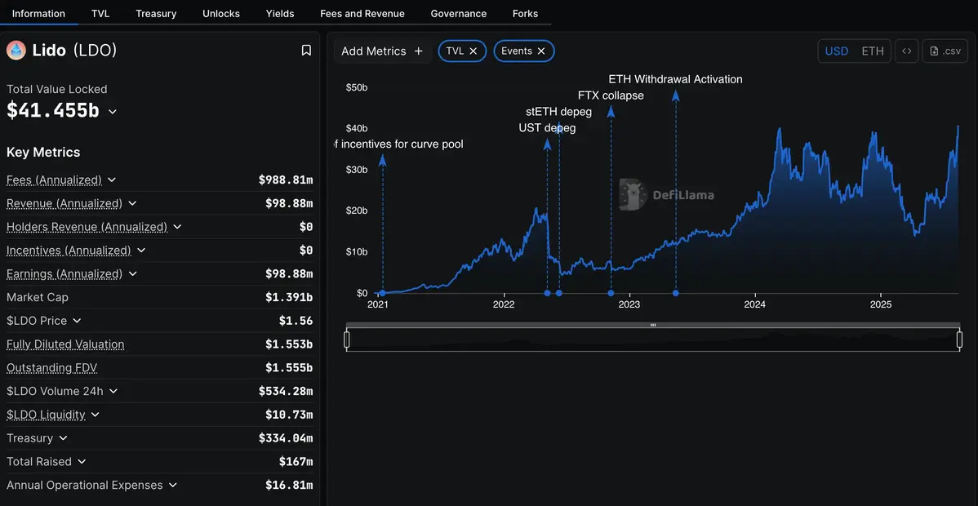Expand the Fees (Annualized) dropdown
This screenshot has width=978, height=506.
click(x=111, y=180)
